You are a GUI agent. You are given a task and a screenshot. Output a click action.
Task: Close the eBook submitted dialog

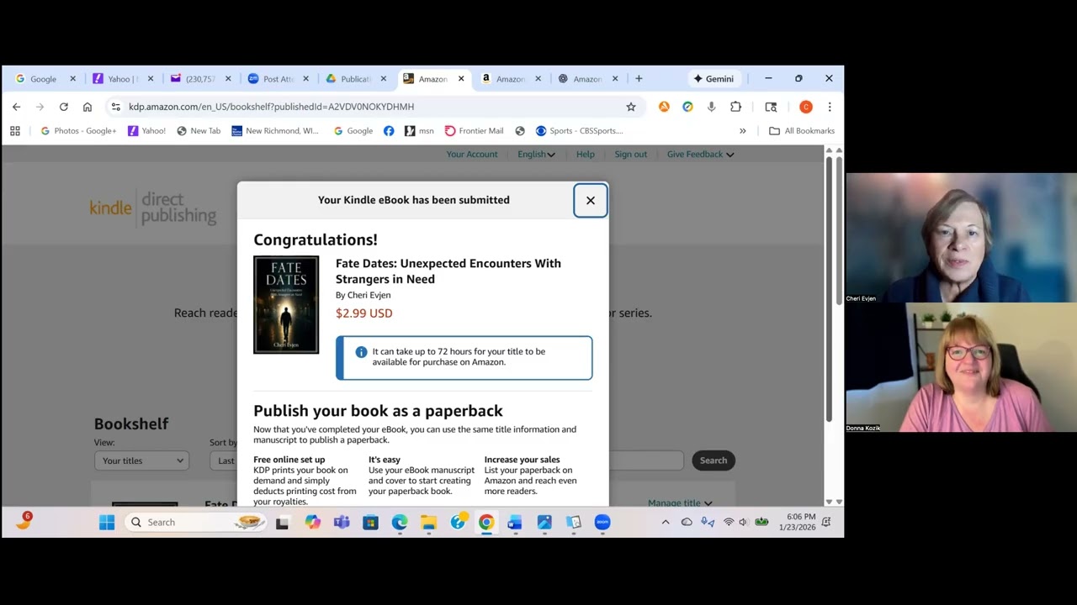(590, 200)
